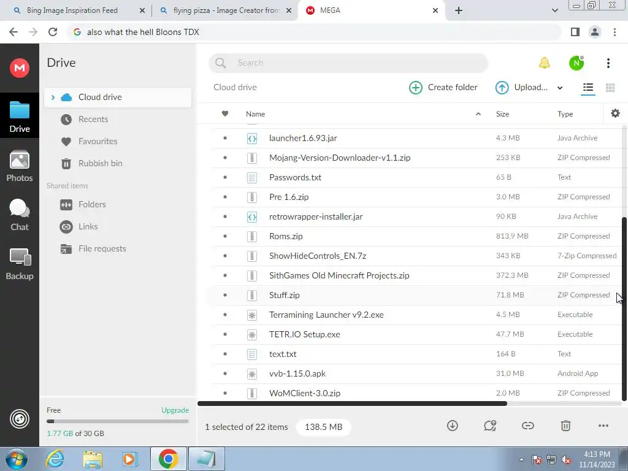Toggle the Name column sort arrow
Screen dimensions: 628x471
pyautogui.click(x=478, y=113)
